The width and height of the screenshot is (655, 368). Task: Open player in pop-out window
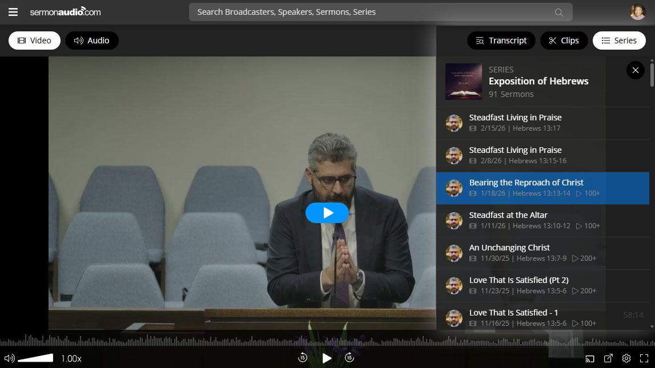point(608,358)
